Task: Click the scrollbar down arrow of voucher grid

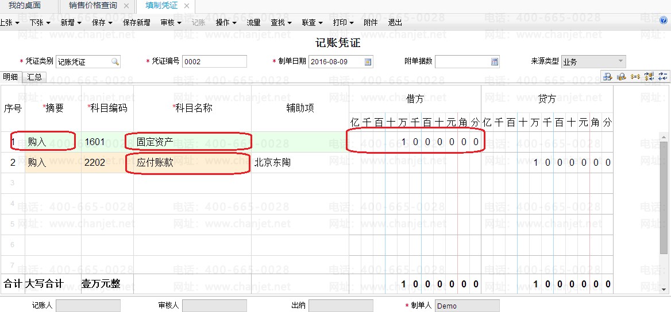Action: [664, 290]
